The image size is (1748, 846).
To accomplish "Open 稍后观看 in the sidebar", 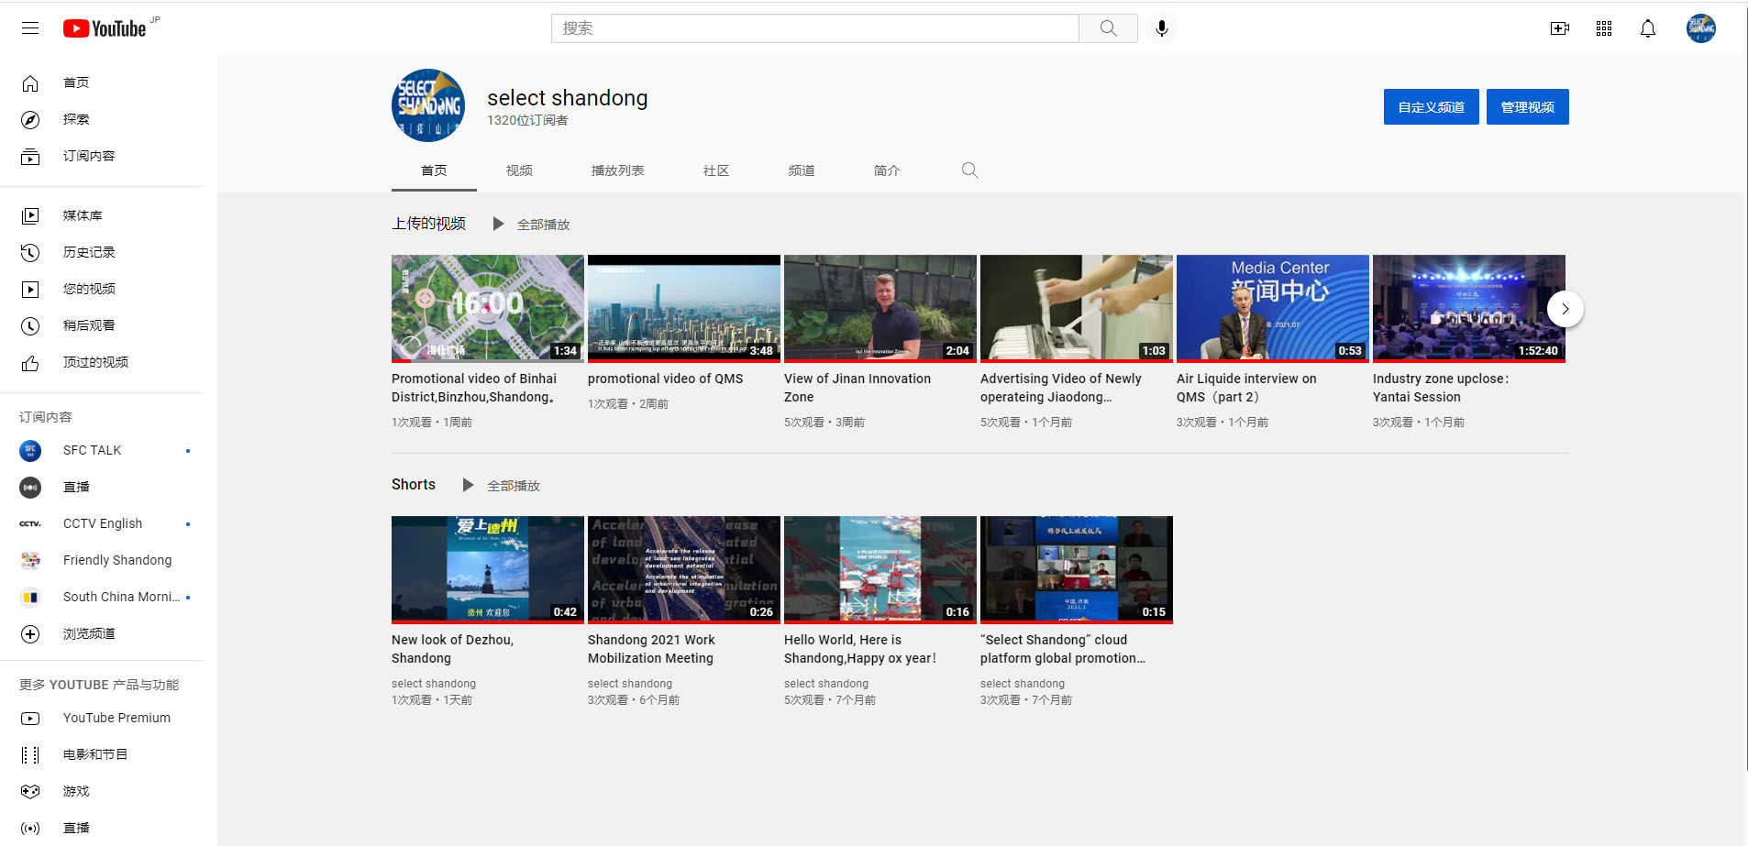I will tap(102, 325).
